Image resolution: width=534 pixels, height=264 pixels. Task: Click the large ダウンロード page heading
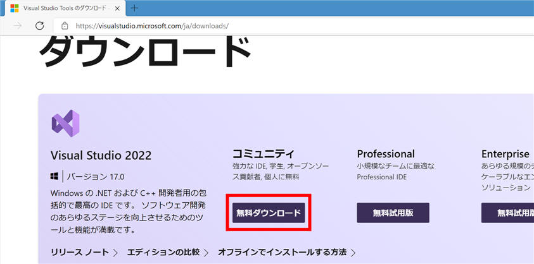pos(146,51)
